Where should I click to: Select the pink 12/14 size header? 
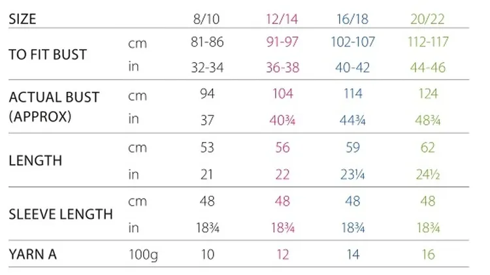tap(282, 19)
